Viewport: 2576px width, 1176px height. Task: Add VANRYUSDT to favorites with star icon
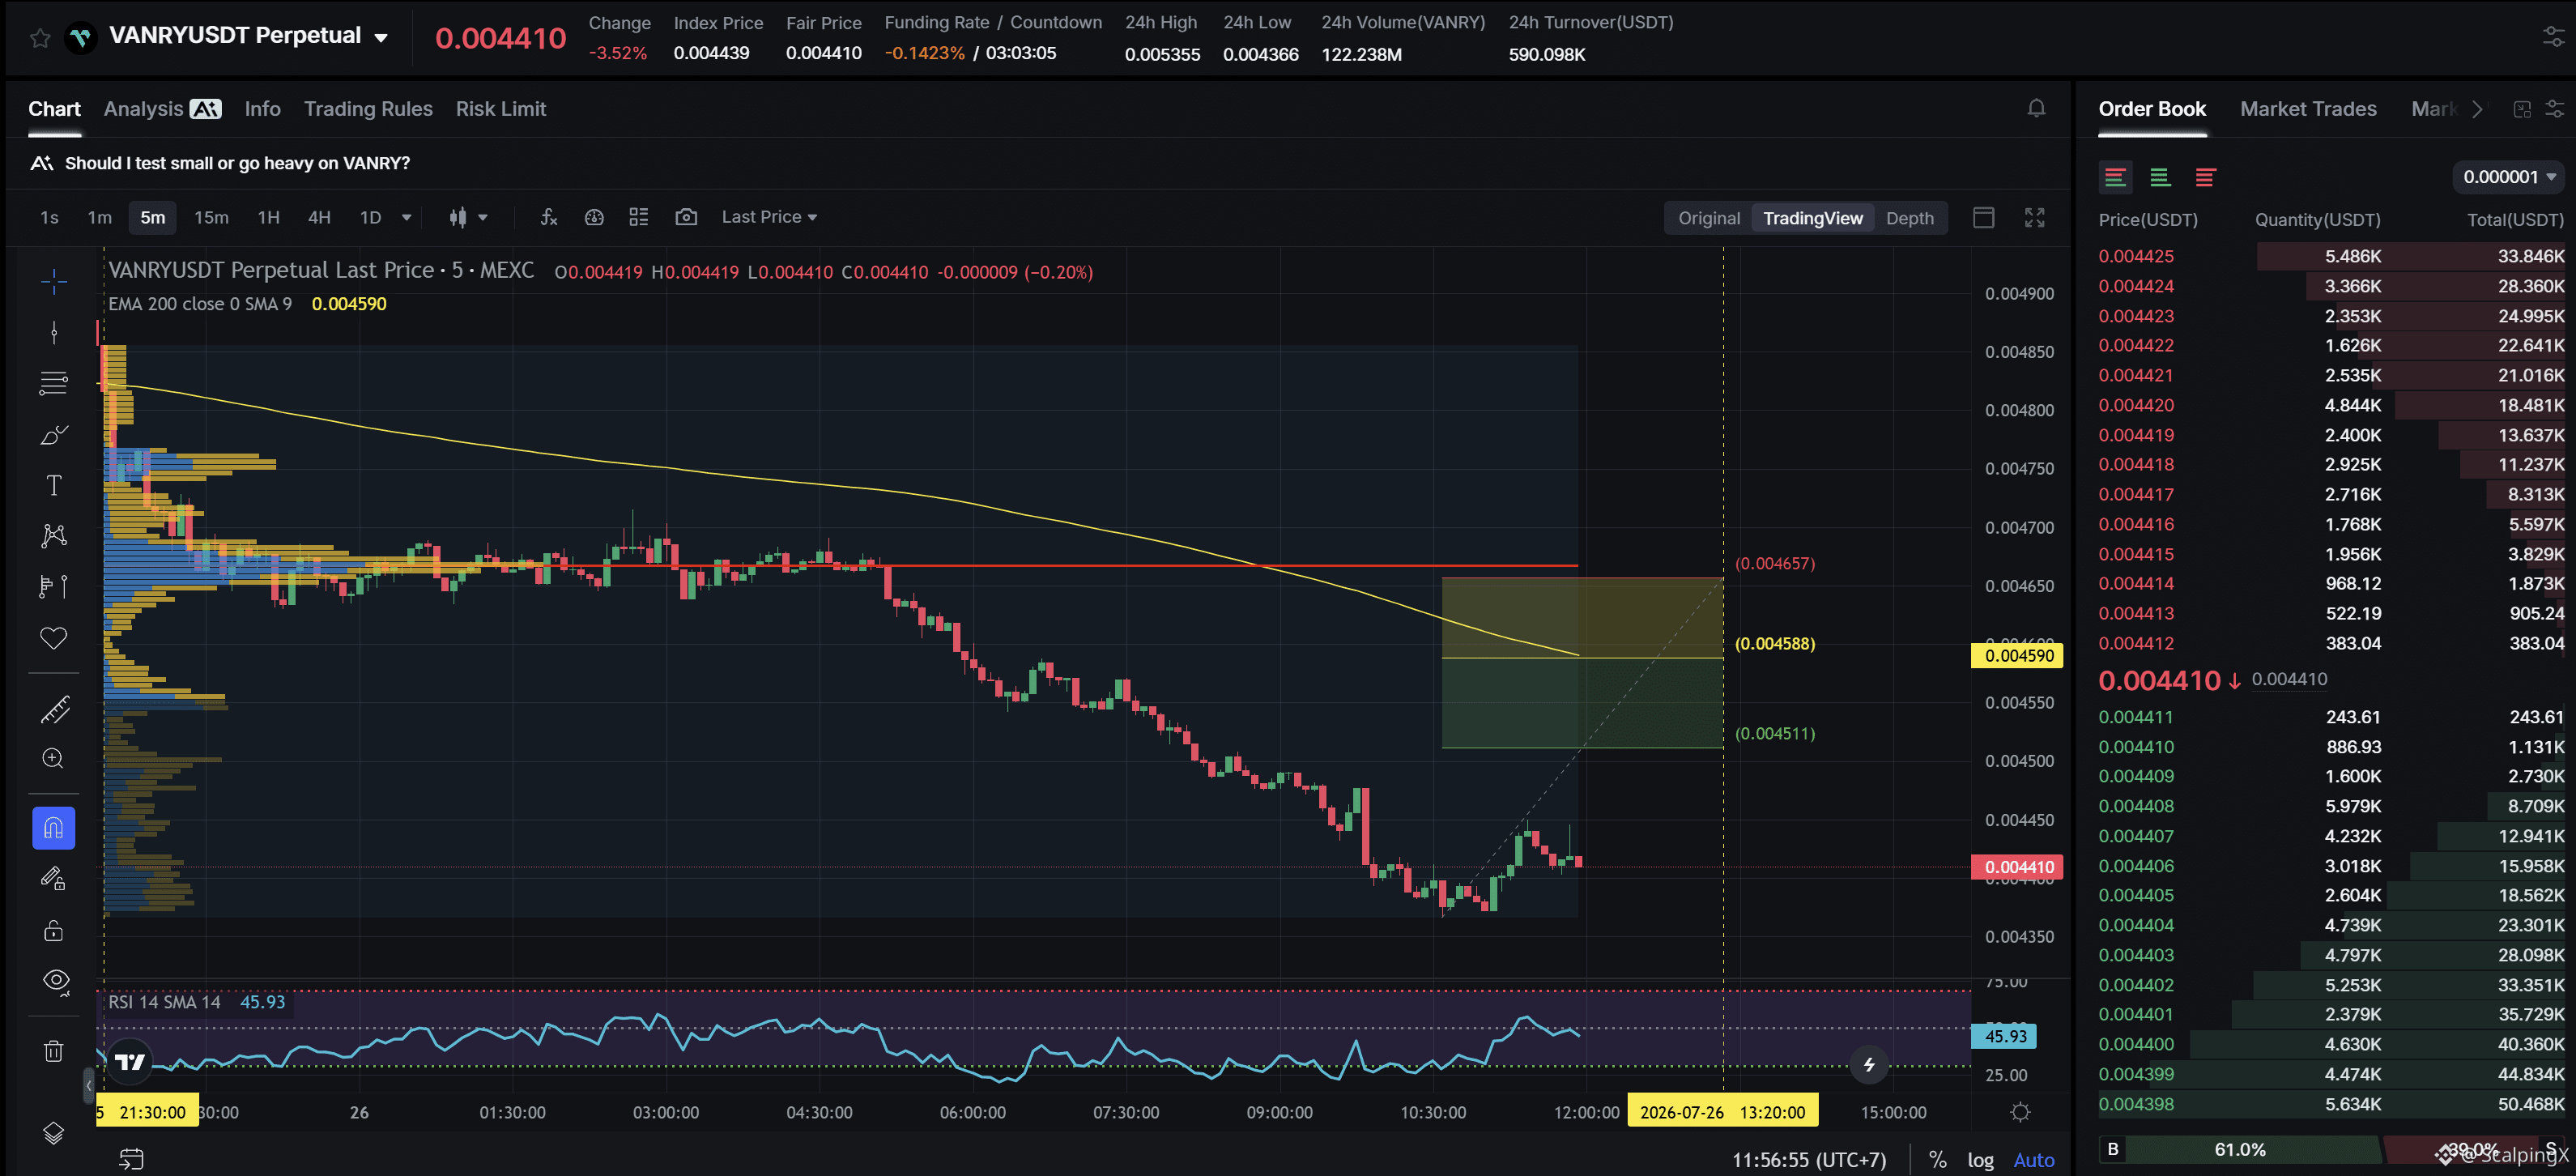[x=40, y=38]
